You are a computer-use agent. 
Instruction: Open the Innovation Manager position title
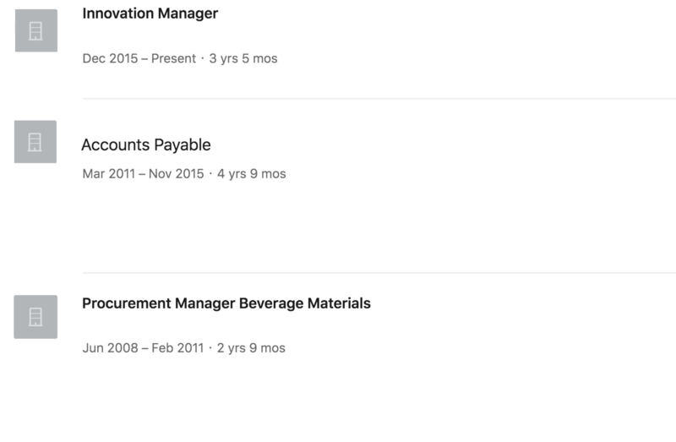(x=150, y=14)
